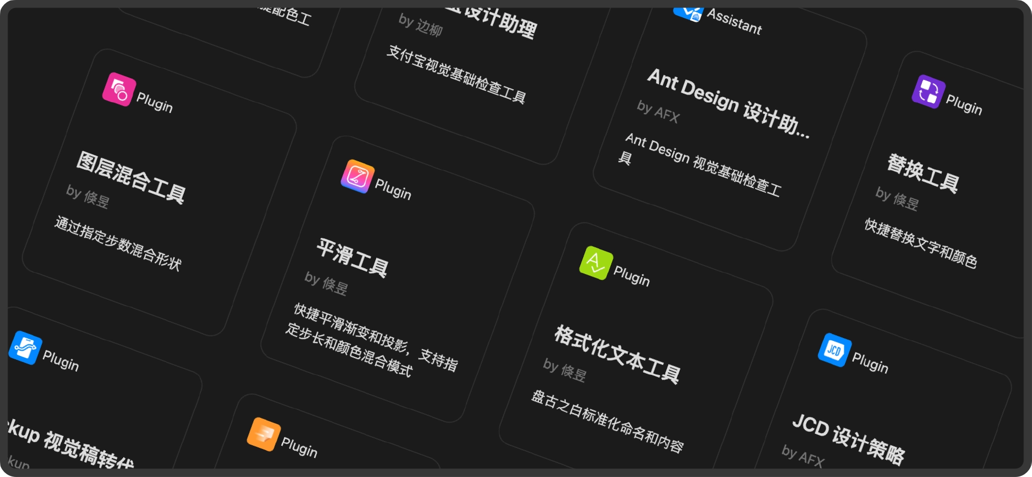This screenshot has height=477, width=1032.
Task: Click the author line under 格式化文本工具
Action: tap(564, 370)
